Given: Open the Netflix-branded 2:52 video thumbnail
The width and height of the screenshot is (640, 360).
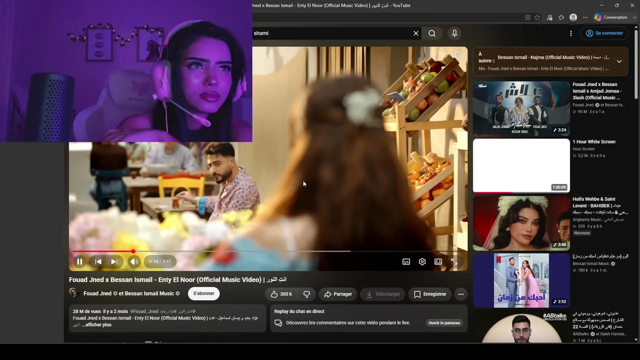Looking at the screenshot, I should [x=521, y=280].
